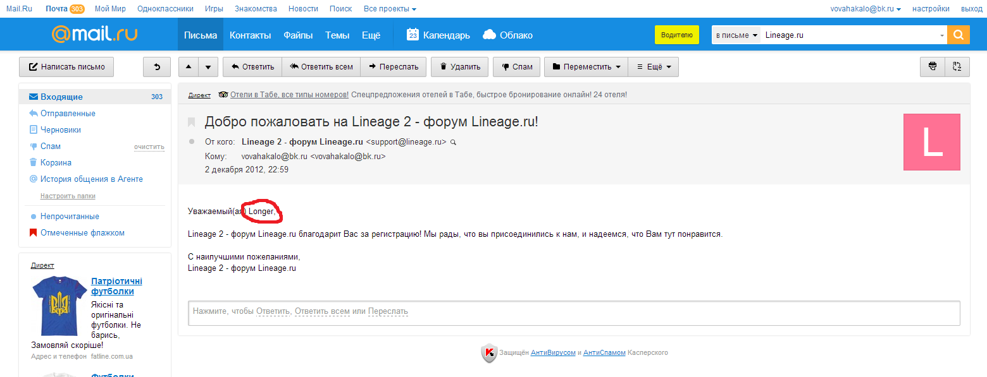The width and height of the screenshot is (987, 377).
Task: Open История общения в Агенте
Action: coord(92,179)
